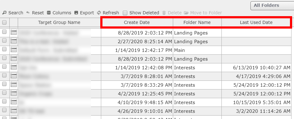
Task: Click create date 1/14/2019 12:42:17 PM
Action: 144,50
